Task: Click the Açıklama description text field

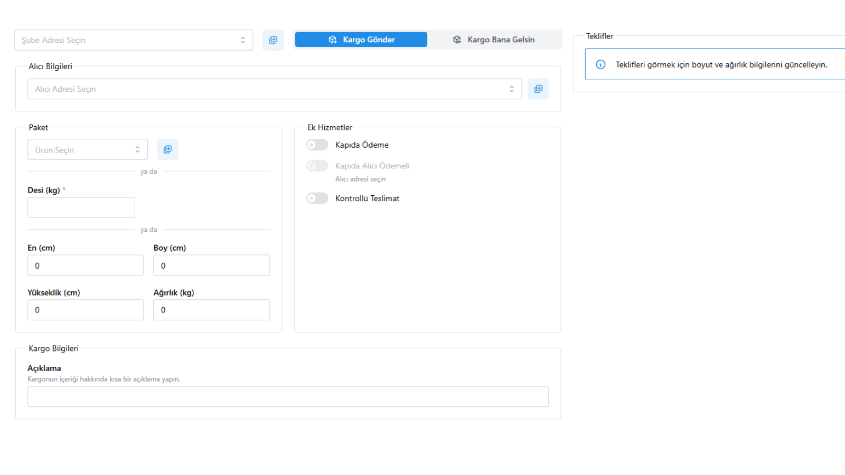Action: [288, 396]
